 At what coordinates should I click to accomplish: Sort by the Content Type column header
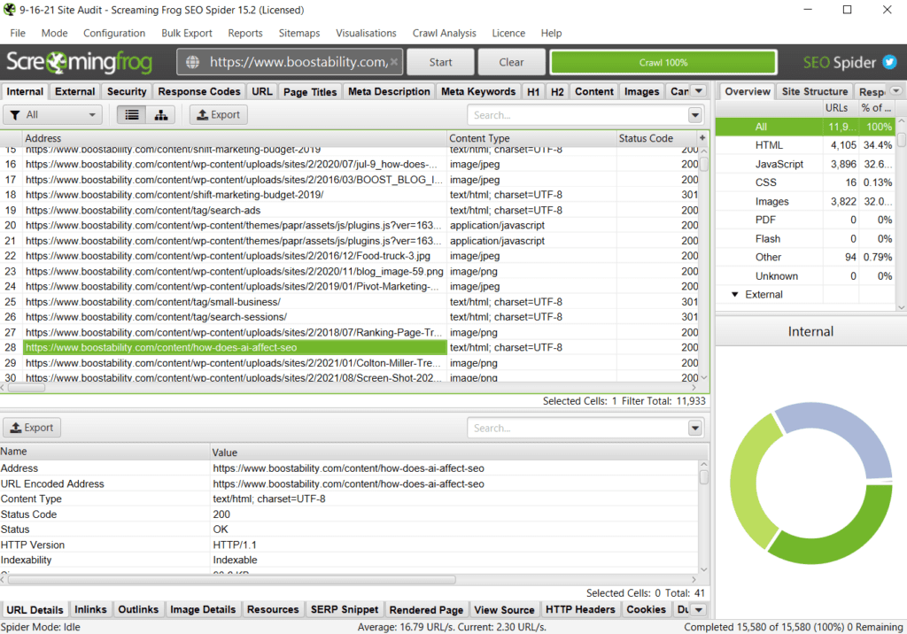(x=532, y=138)
